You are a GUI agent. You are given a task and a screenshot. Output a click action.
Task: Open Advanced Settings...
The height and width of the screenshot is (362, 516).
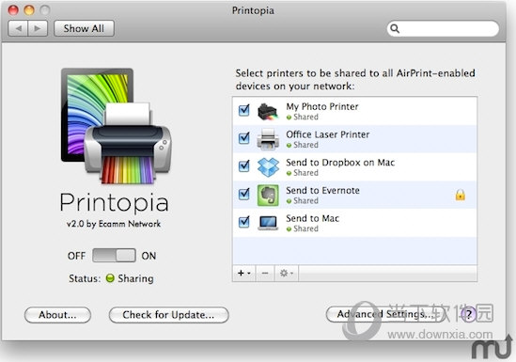click(x=385, y=314)
